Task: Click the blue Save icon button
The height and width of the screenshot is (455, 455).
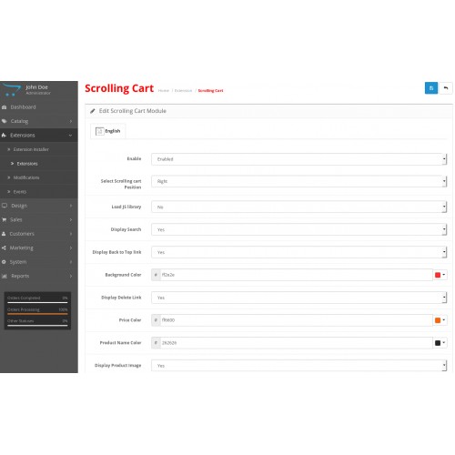Action: pos(431,88)
